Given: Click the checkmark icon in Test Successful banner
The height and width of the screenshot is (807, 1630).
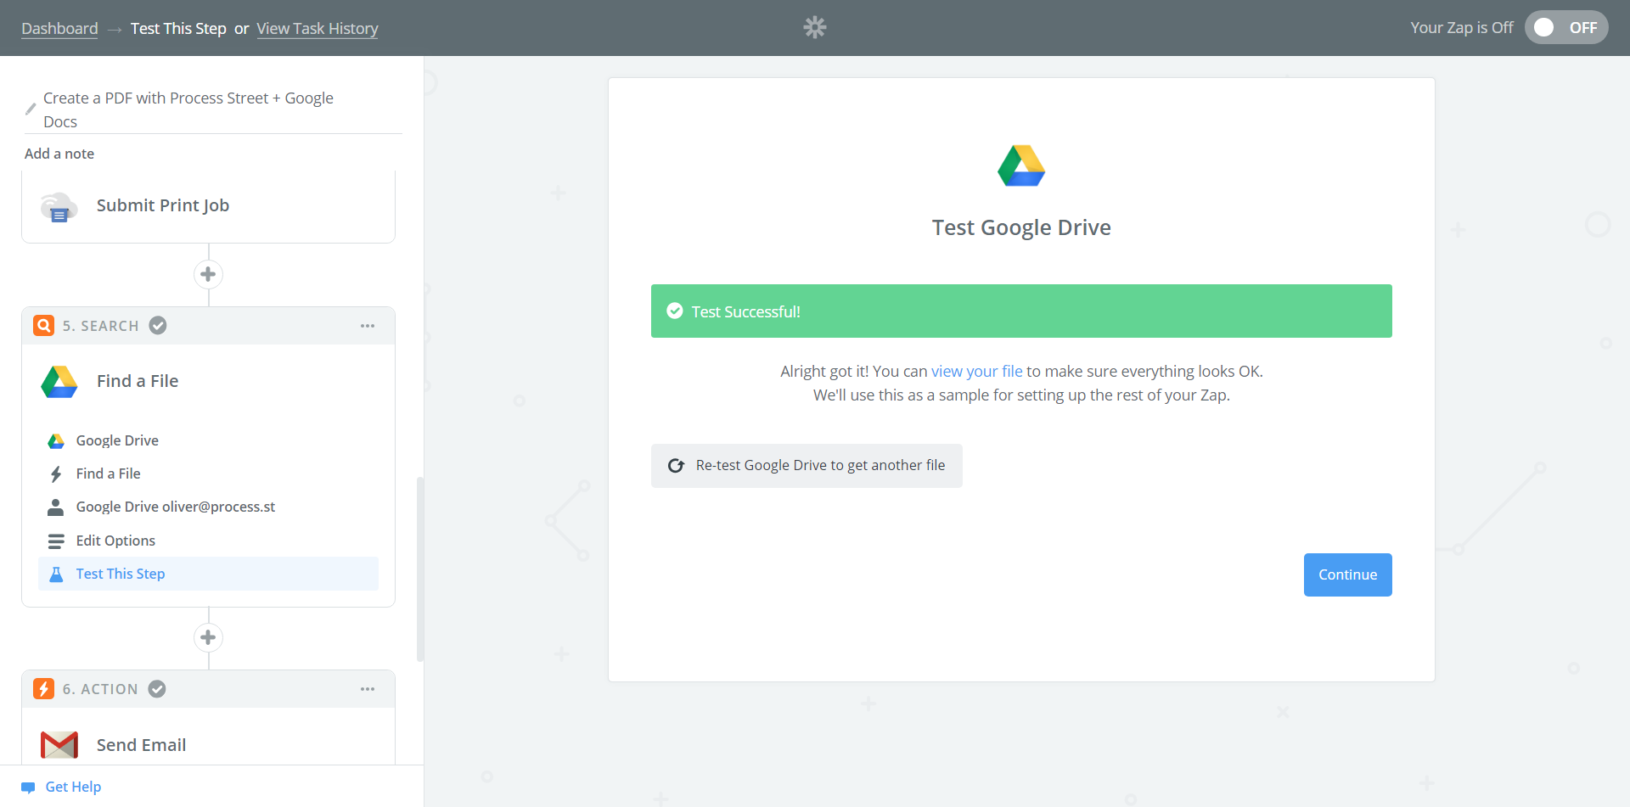Looking at the screenshot, I should 675,311.
